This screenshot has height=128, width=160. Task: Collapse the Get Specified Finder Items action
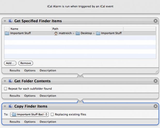5,21
